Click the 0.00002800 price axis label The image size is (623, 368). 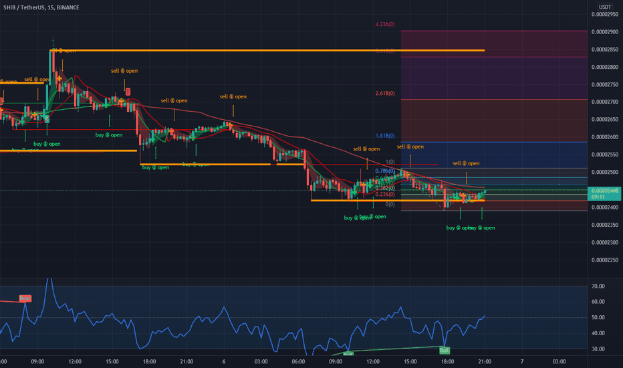(605, 67)
